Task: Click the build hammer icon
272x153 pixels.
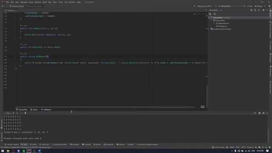Action: tap(194, 6)
